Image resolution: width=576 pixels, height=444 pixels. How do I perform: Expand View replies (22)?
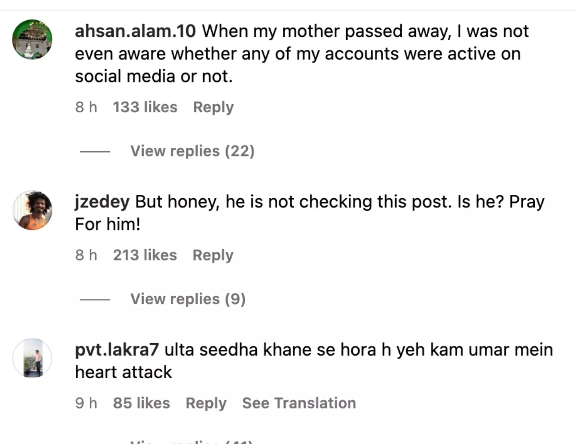[192, 151]
